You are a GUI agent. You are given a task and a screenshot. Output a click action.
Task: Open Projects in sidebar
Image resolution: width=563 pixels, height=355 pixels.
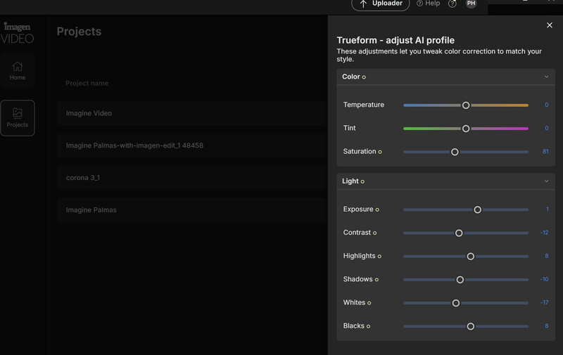coord(17,118)
